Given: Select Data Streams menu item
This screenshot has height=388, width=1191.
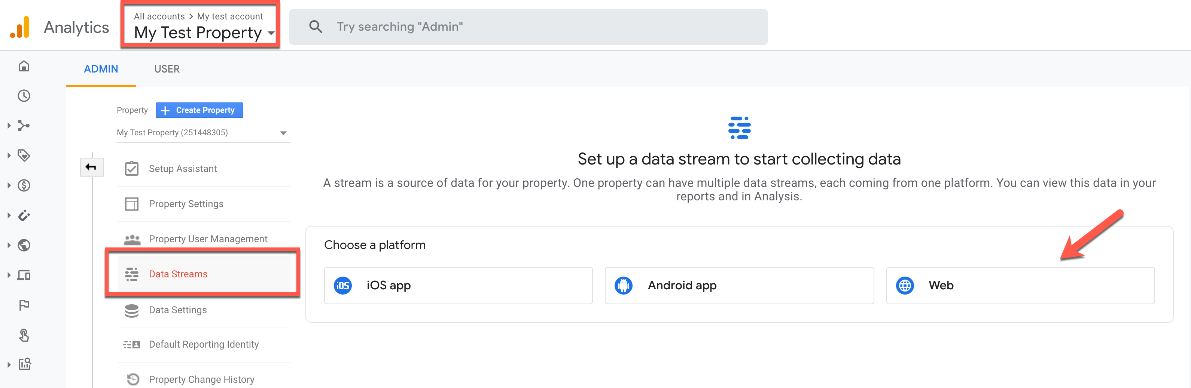Looking at the screenshot, I should click(x=204, y=274).
